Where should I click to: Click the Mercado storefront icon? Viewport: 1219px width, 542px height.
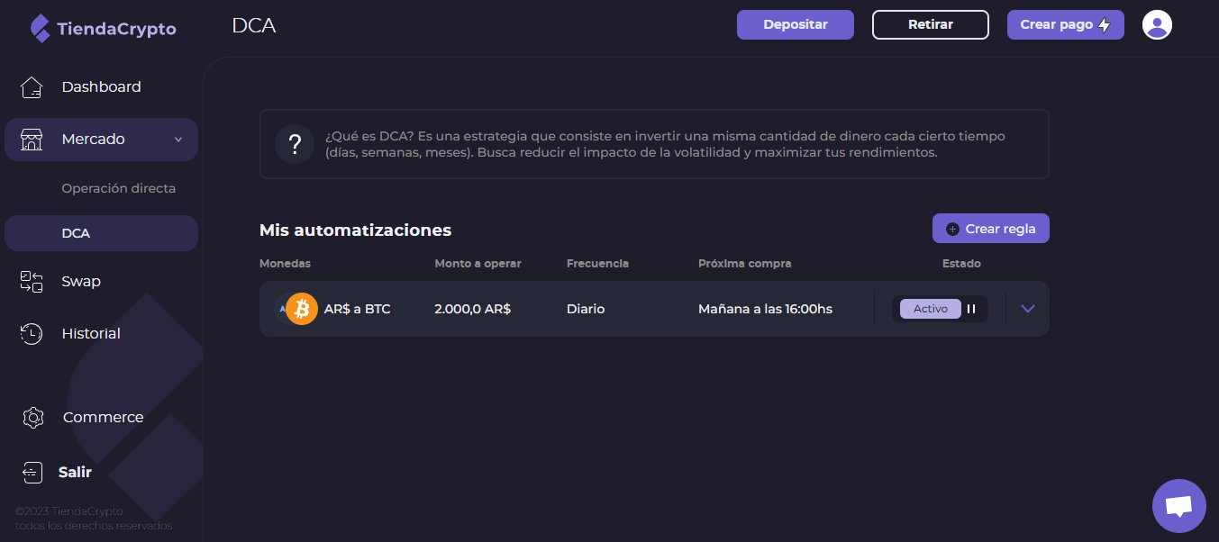coord(32,140)
